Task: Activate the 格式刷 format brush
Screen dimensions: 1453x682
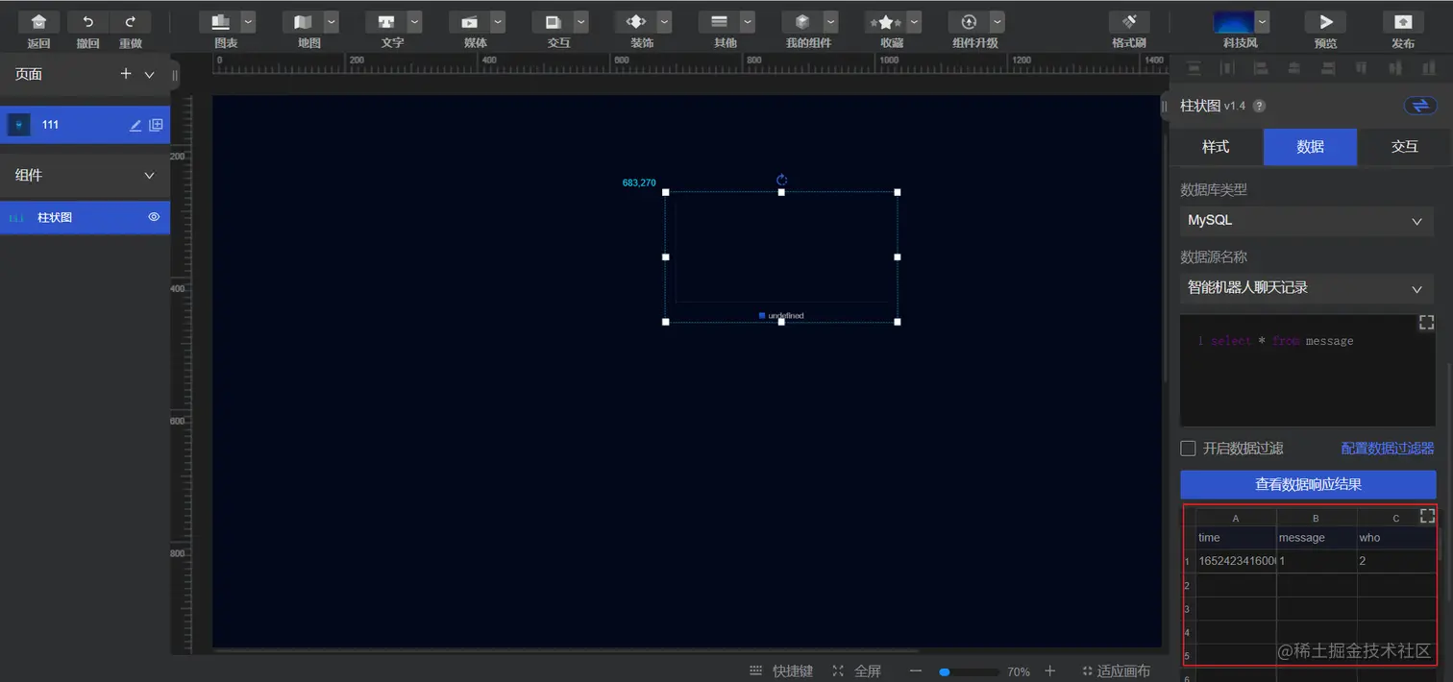Action: pos(1129,21)
